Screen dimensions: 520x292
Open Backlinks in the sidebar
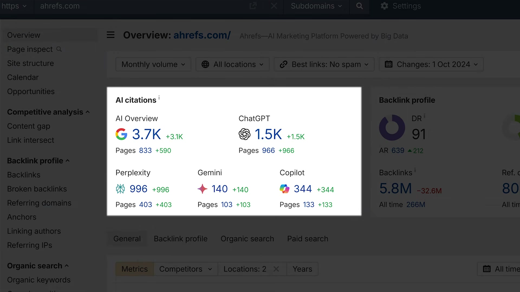point(24,175)
